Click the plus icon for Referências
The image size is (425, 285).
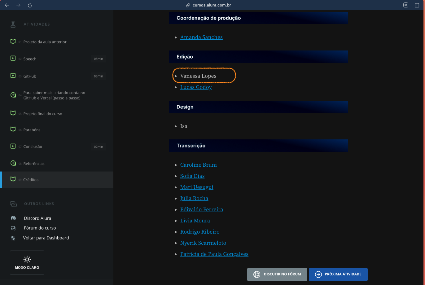pos(13,163)
